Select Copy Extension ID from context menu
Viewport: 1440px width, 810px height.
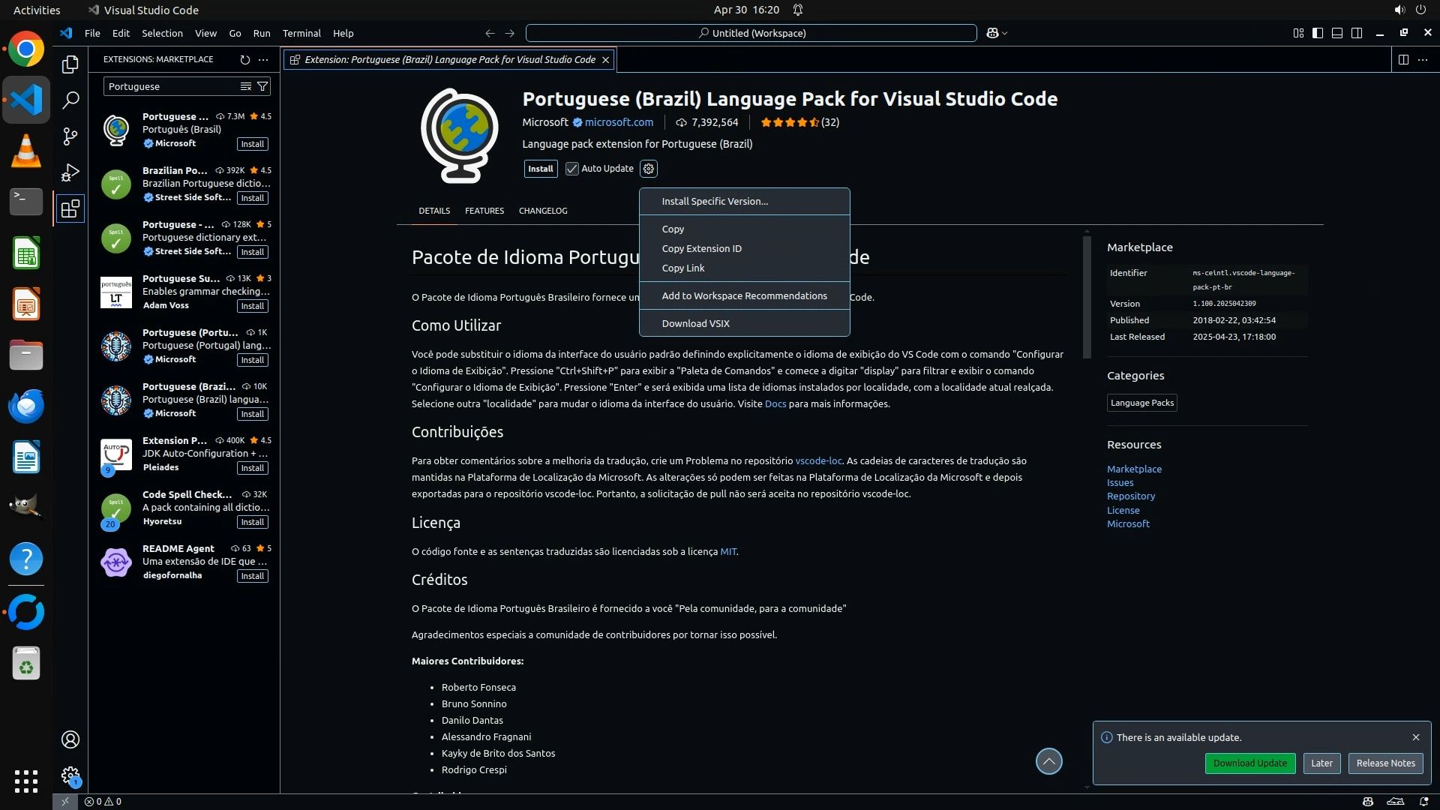pos(701,248)
